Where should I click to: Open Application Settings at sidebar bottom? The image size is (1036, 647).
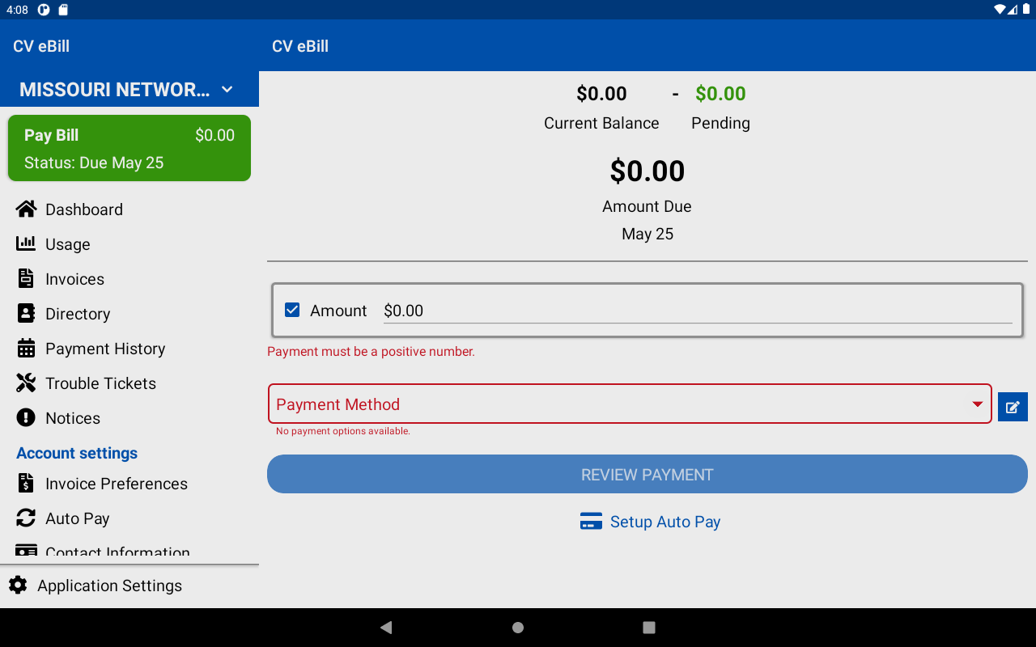click(129, 586)
